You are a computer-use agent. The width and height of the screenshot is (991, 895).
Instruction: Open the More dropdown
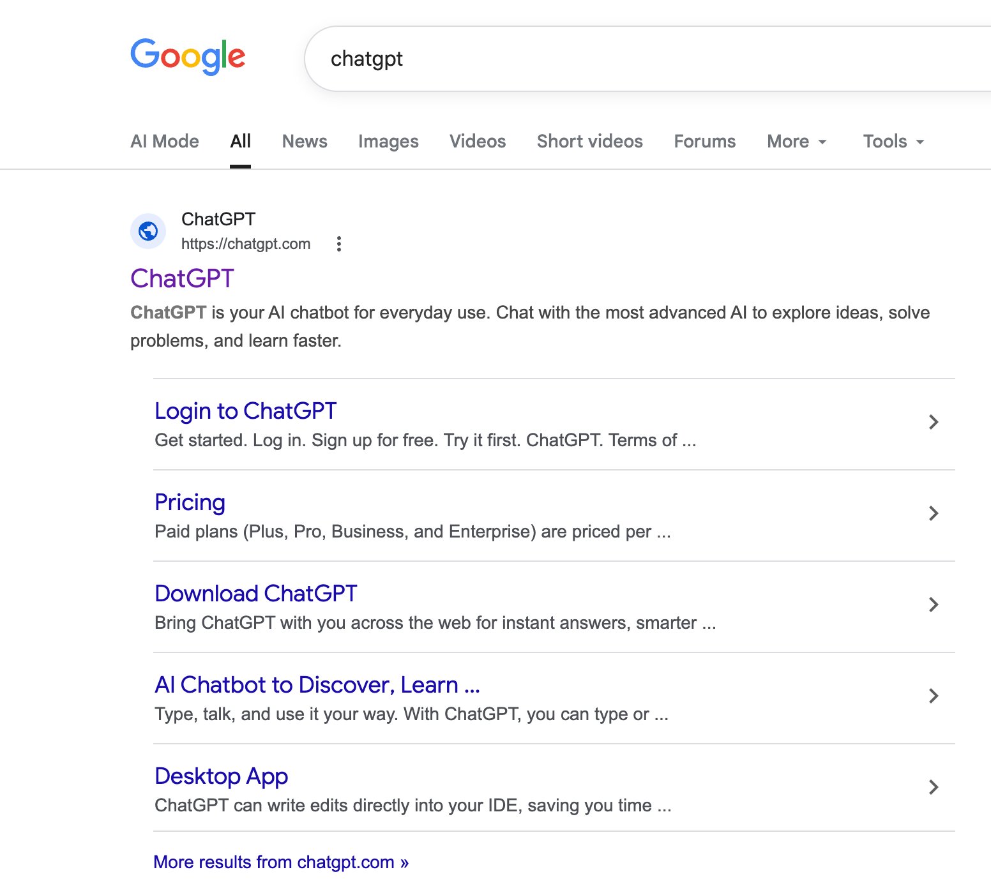point(796,141)
